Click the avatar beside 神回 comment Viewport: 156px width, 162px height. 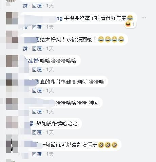(x=12, y=104)
